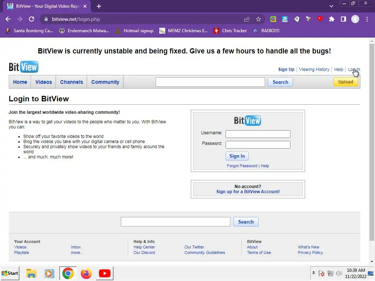The height and width of the screenshot is (281, 375).
Task: Switch to the Videos tab
Action: [44, 82]
